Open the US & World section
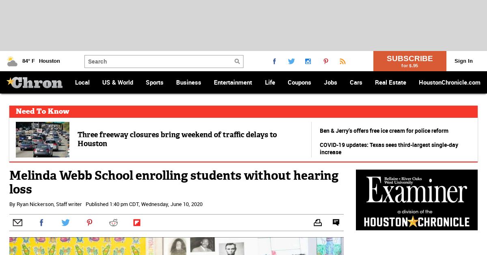This screenshot has width=487, height=255. (118, 83)
